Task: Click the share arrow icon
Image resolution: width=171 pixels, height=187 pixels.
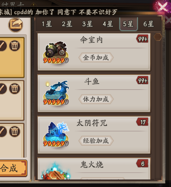Action: pos(16,25)
